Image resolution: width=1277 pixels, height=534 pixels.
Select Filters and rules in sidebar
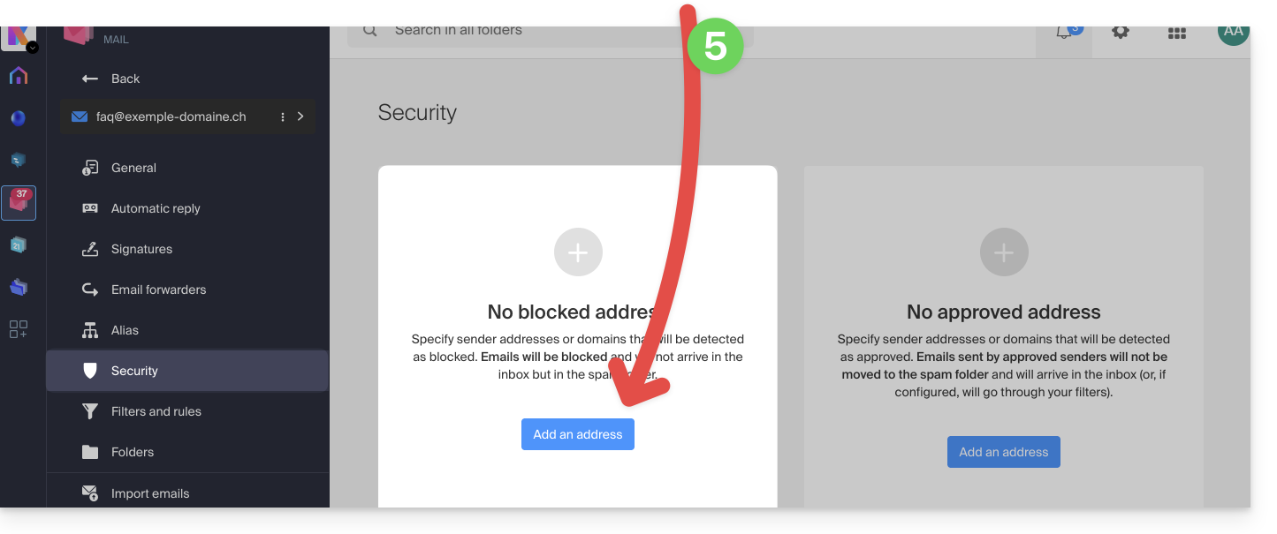[x=156, y=411]
